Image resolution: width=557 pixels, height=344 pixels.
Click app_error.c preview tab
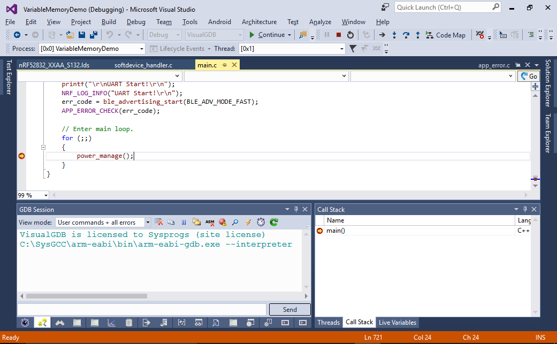[x=494, y=65]
